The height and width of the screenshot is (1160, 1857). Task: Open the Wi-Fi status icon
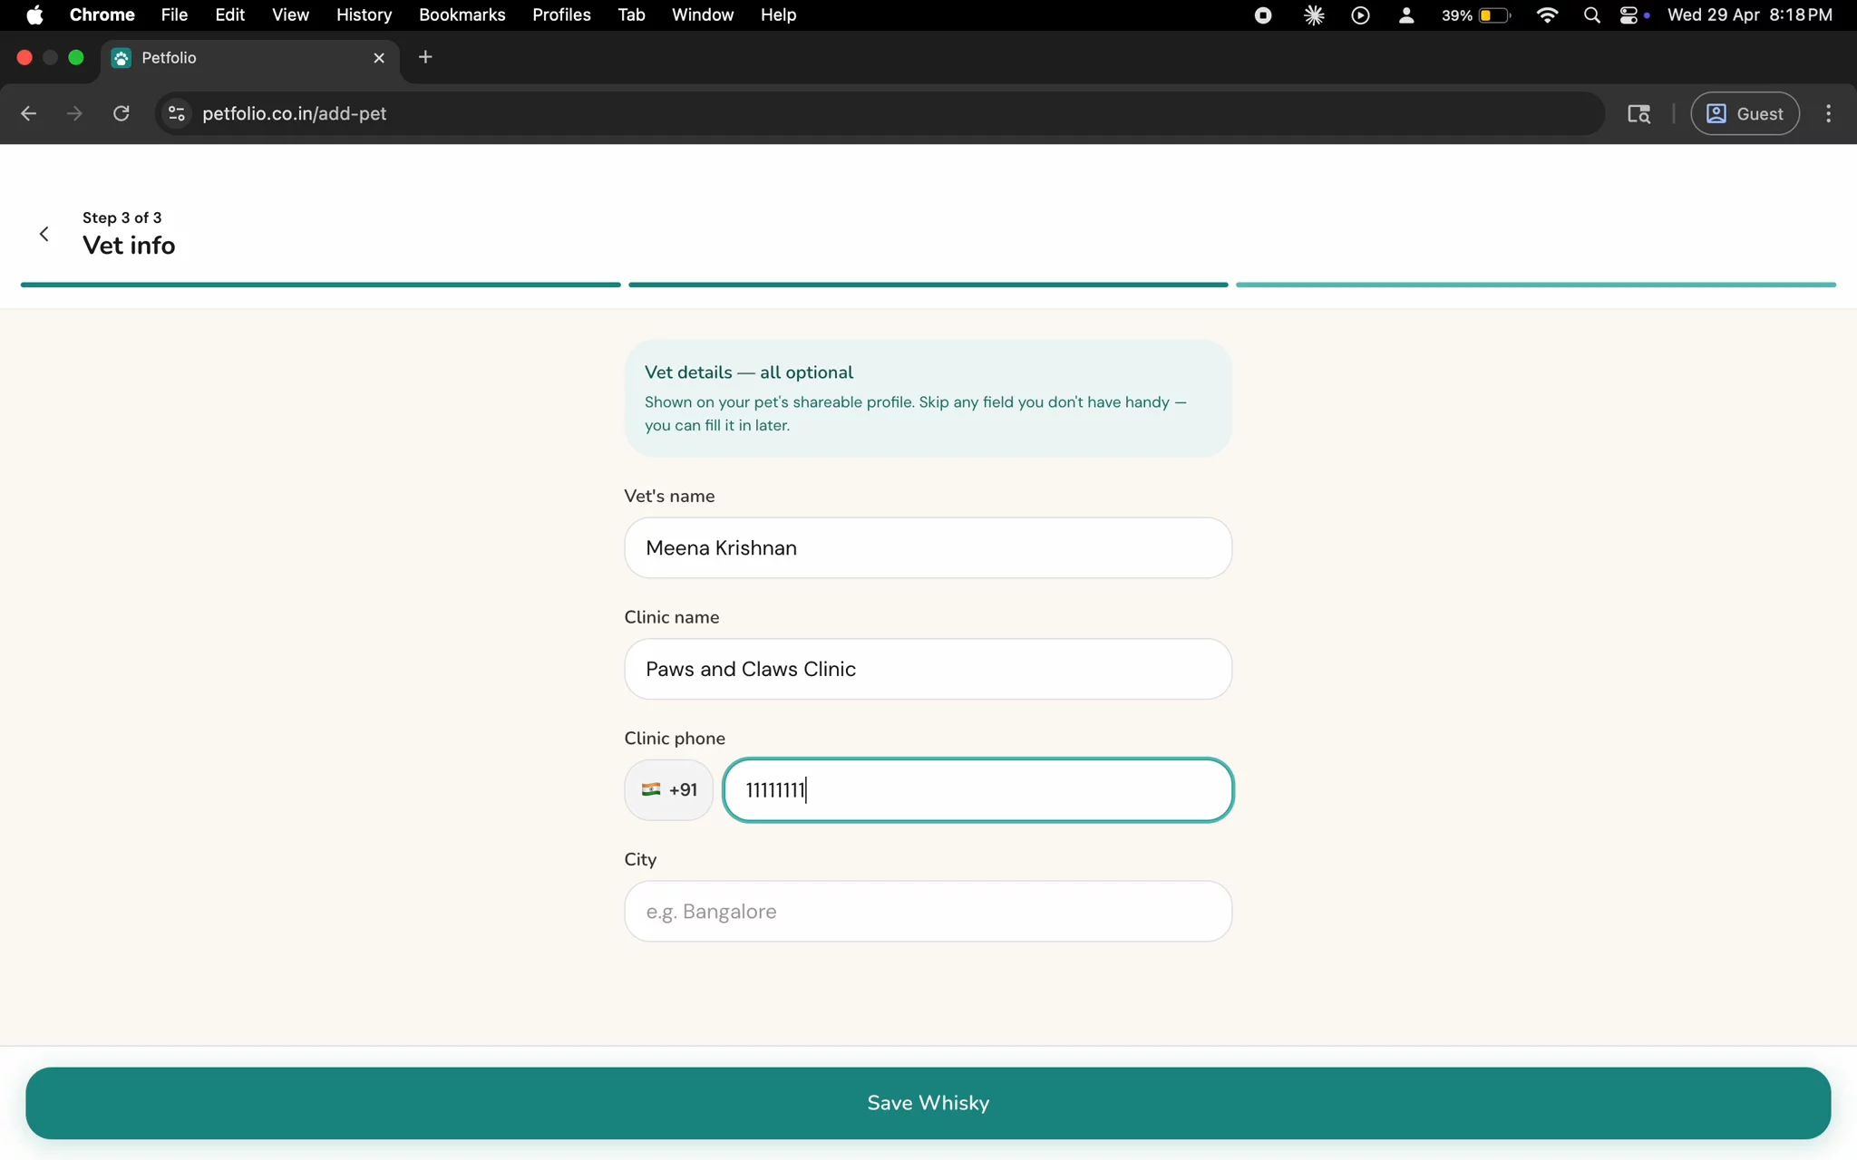(x=1547, y=15)
